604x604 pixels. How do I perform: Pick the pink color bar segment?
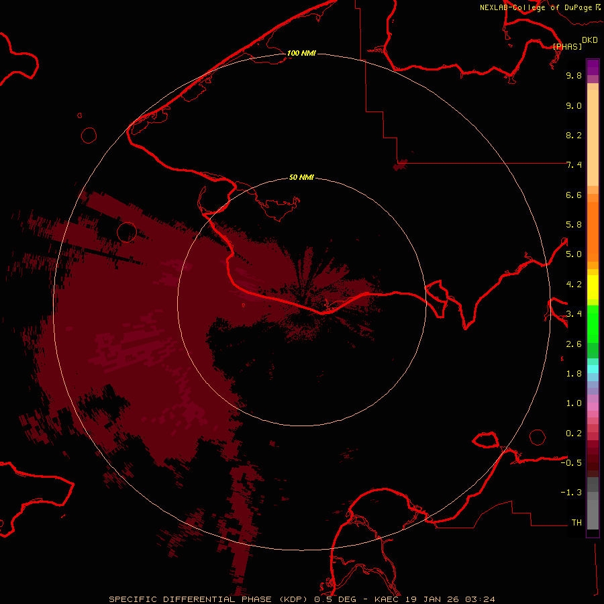(593, 407)
